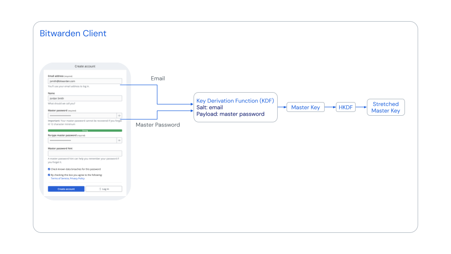This screenshot has width=451, height=254.
Task: Select the Master password input field
Action: point(82,115)
